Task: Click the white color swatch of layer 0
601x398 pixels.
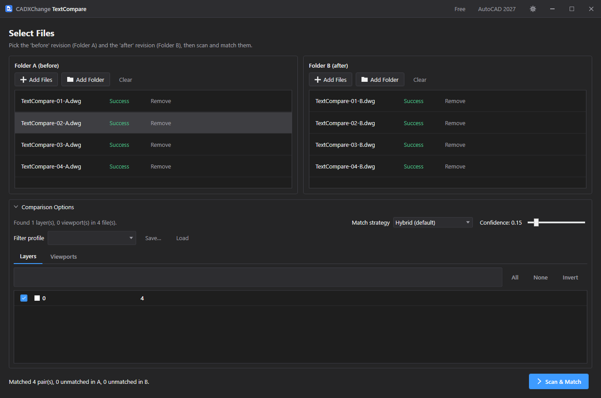Action: pos(37,298)
